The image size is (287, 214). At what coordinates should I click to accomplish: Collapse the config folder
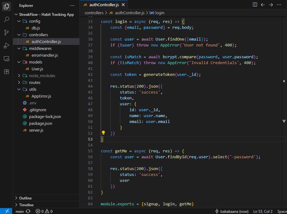click(x=19, y=21)
